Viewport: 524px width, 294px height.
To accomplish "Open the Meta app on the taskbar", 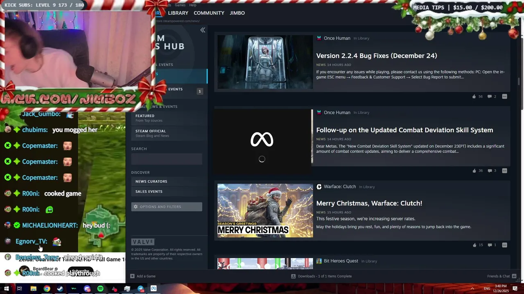I will [154, 289].
